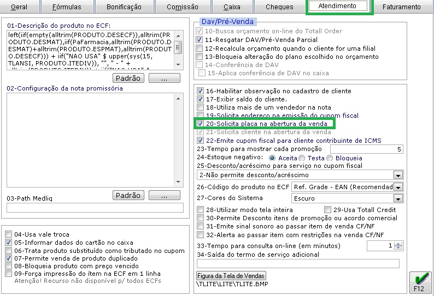
Task: Open the Bonificação tab
Action: (x=124, y=7)
